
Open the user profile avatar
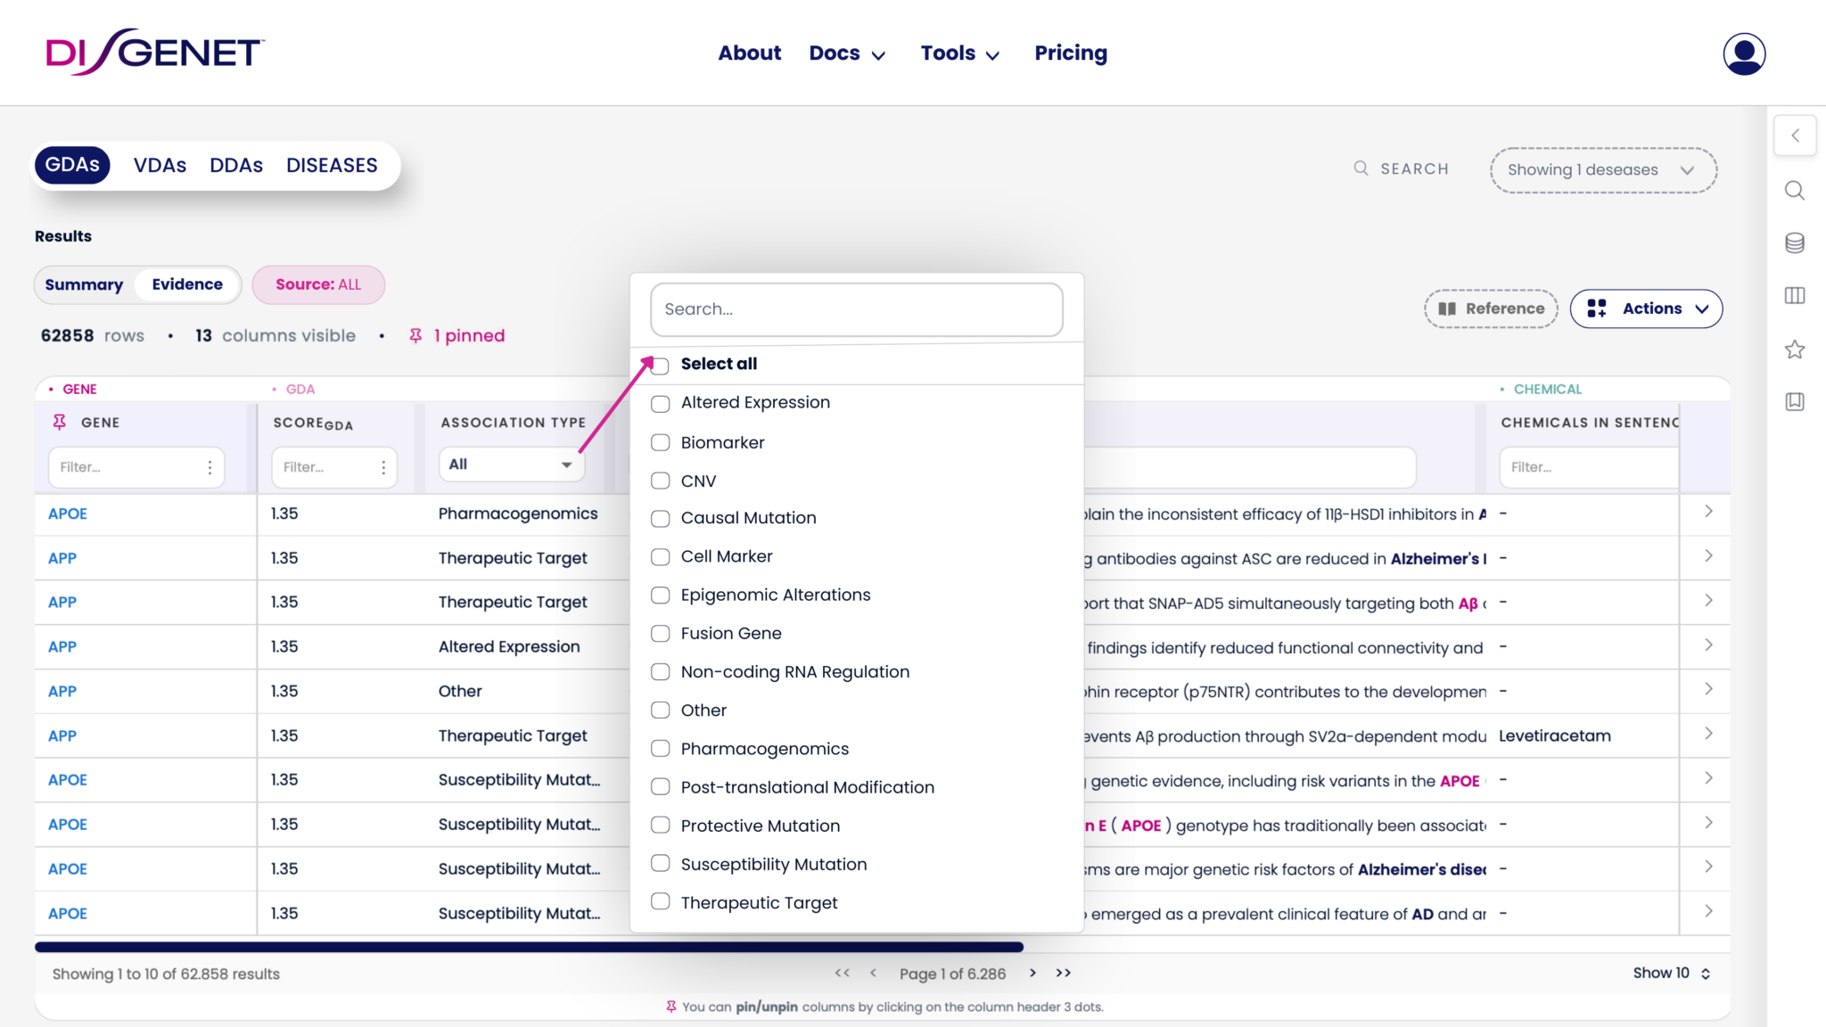(1744, 53)
